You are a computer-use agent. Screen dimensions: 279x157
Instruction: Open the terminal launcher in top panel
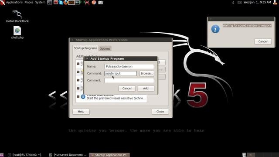click(50, 3)
